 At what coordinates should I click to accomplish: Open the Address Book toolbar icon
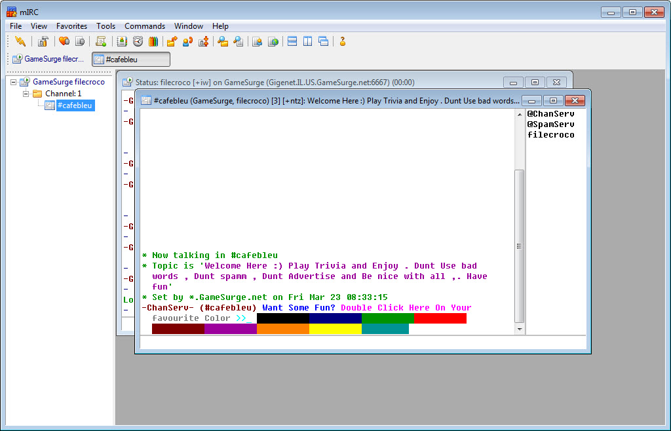tap(122, 42)
